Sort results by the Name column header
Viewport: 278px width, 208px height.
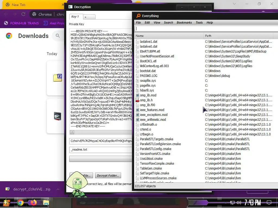[x=169, y=36]
